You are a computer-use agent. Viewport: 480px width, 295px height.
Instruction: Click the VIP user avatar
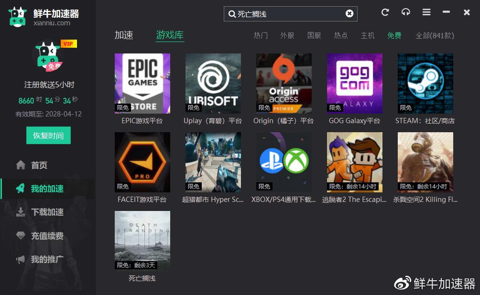tap(48, 56)
